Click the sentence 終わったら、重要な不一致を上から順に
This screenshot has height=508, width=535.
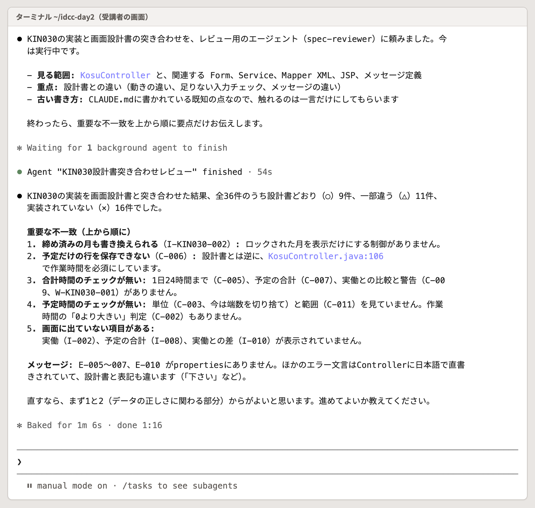tap(145, 124)
